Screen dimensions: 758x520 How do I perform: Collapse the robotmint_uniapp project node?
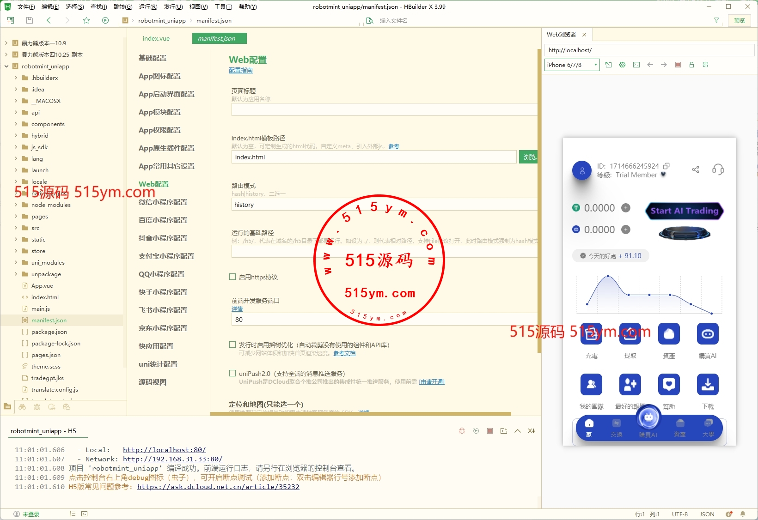(6, 66)
